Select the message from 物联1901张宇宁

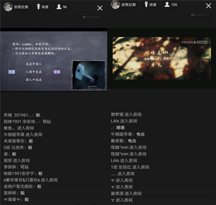(x=23, y=173)
